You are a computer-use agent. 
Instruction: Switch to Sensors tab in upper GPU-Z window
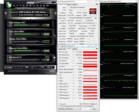(69, 4)
